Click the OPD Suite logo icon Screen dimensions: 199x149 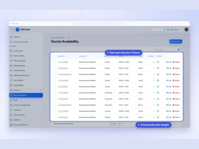pos(18,29)
